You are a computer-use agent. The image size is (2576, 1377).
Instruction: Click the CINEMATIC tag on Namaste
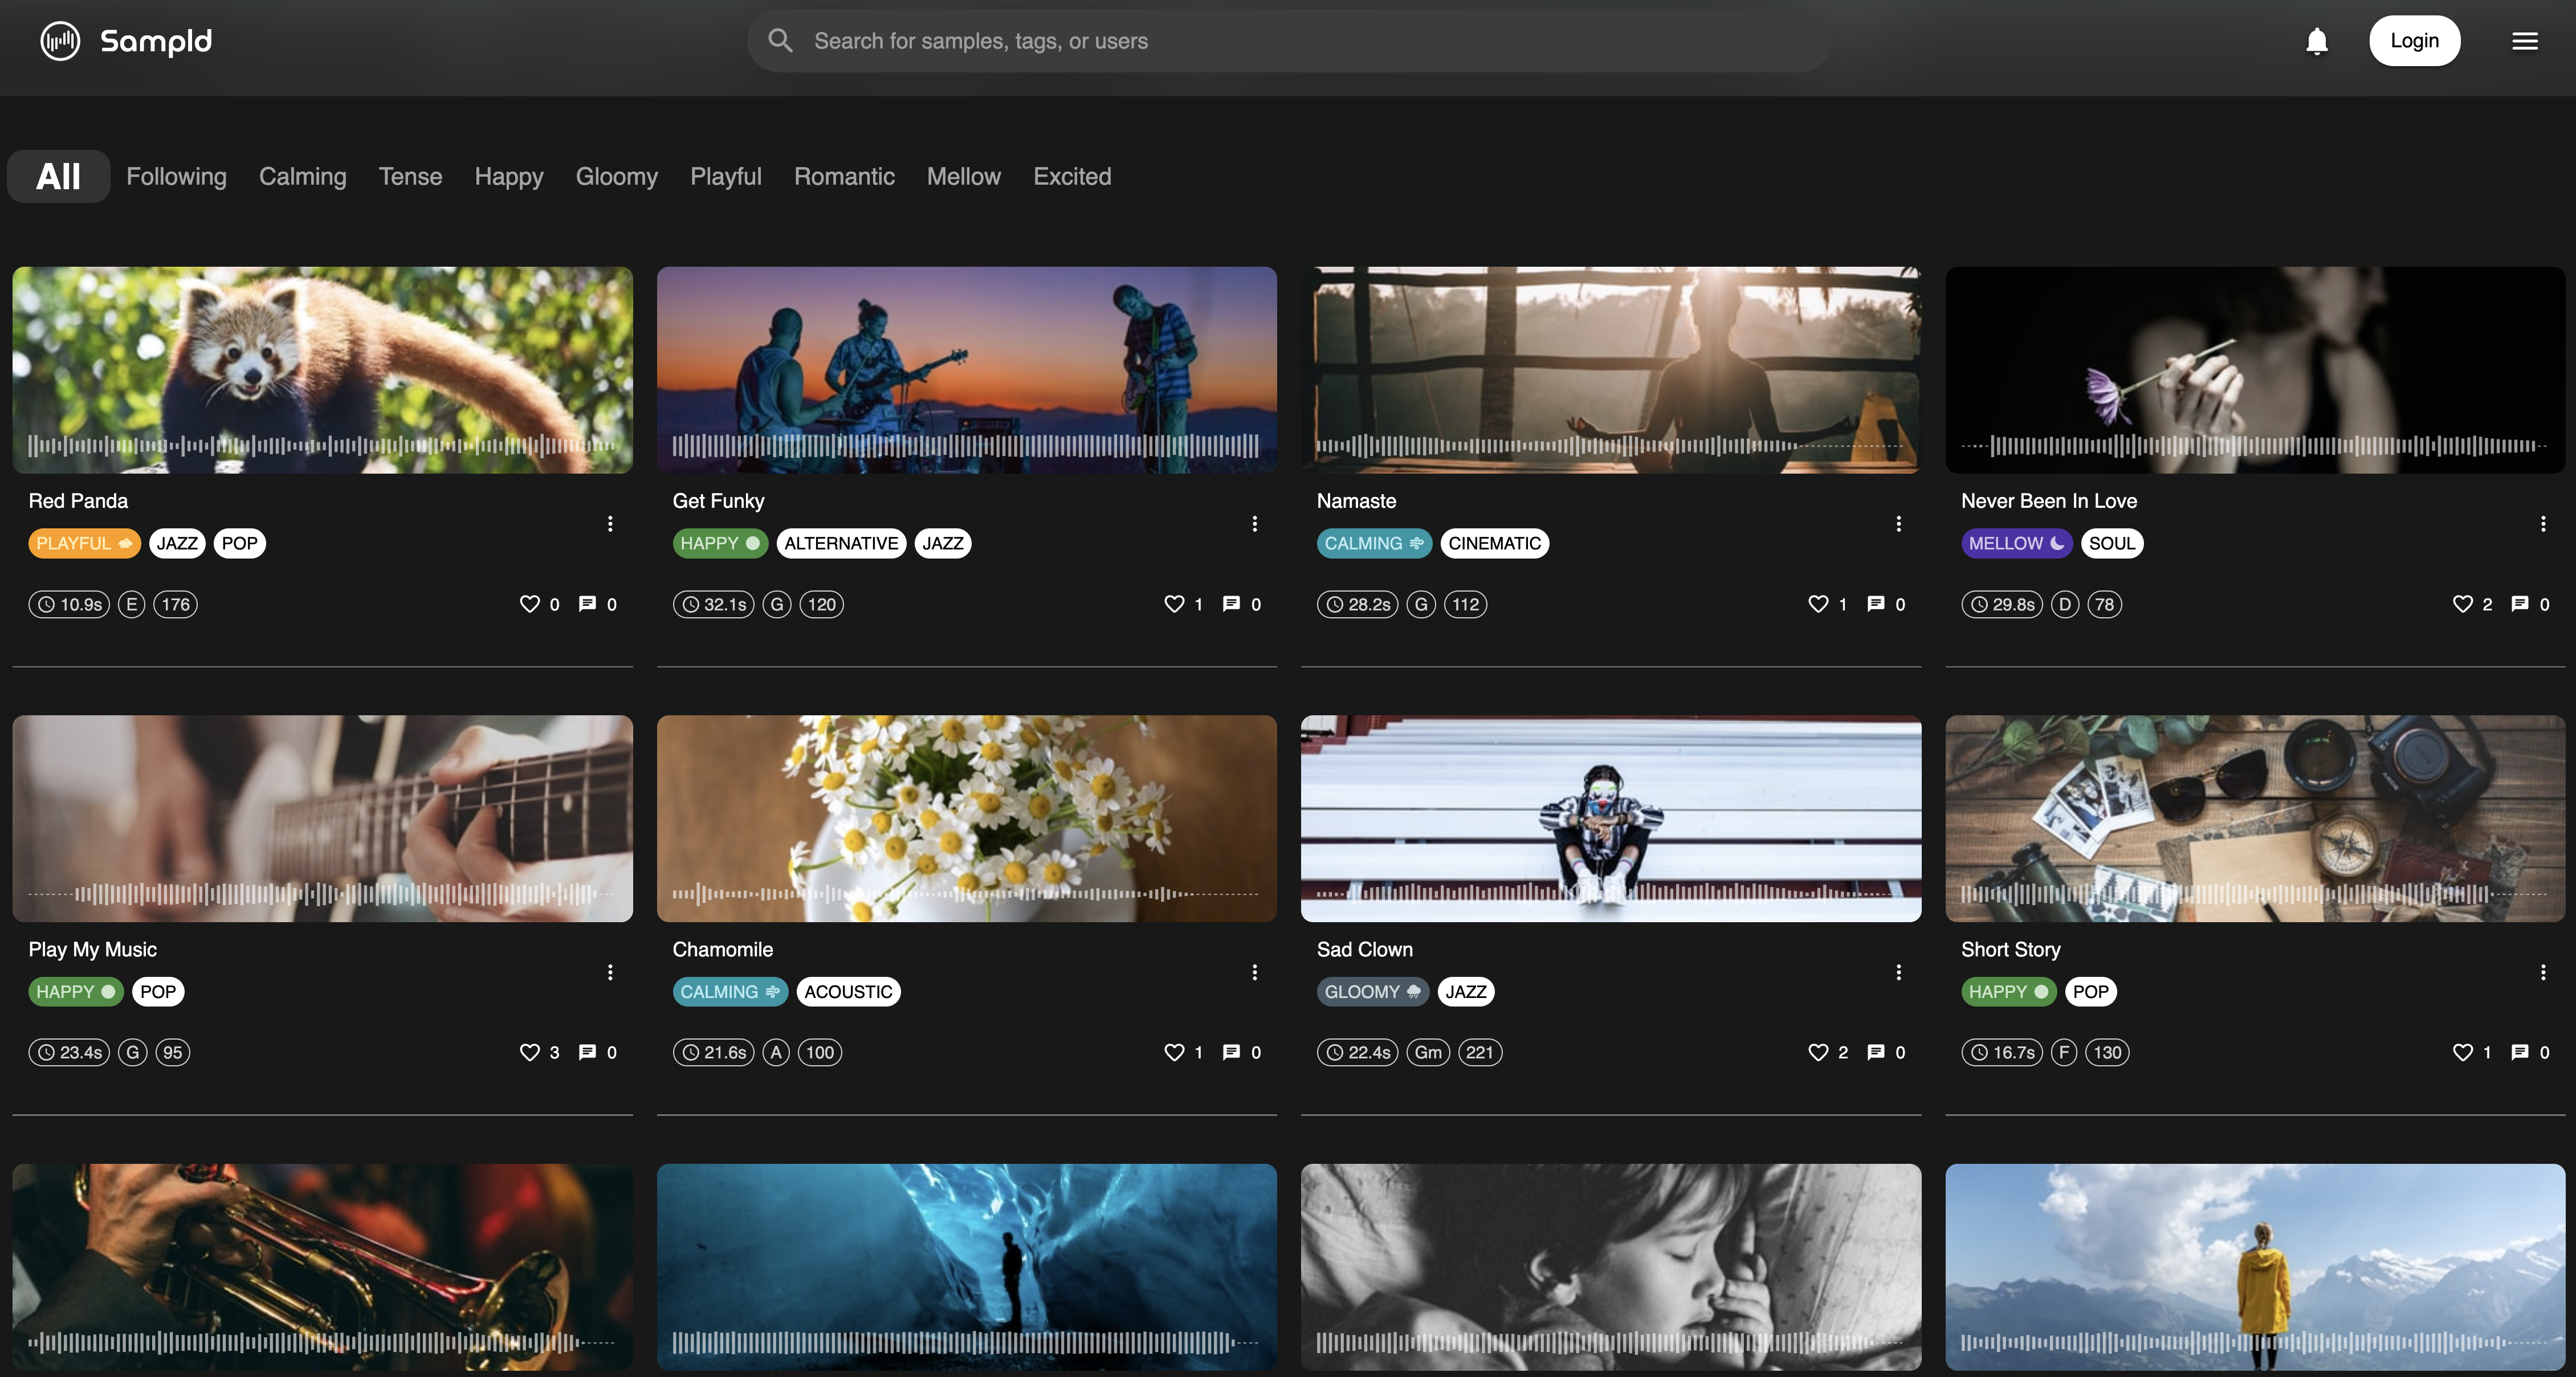click(1494, 544)
